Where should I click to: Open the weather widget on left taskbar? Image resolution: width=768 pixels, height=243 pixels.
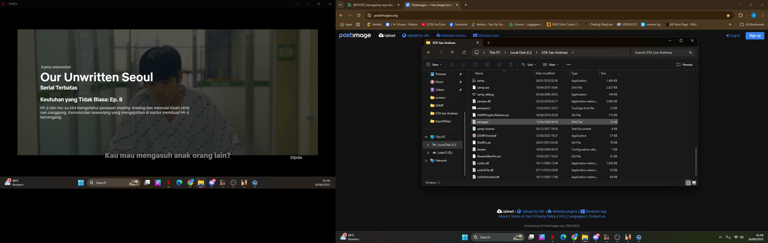[x=14, y=182]
